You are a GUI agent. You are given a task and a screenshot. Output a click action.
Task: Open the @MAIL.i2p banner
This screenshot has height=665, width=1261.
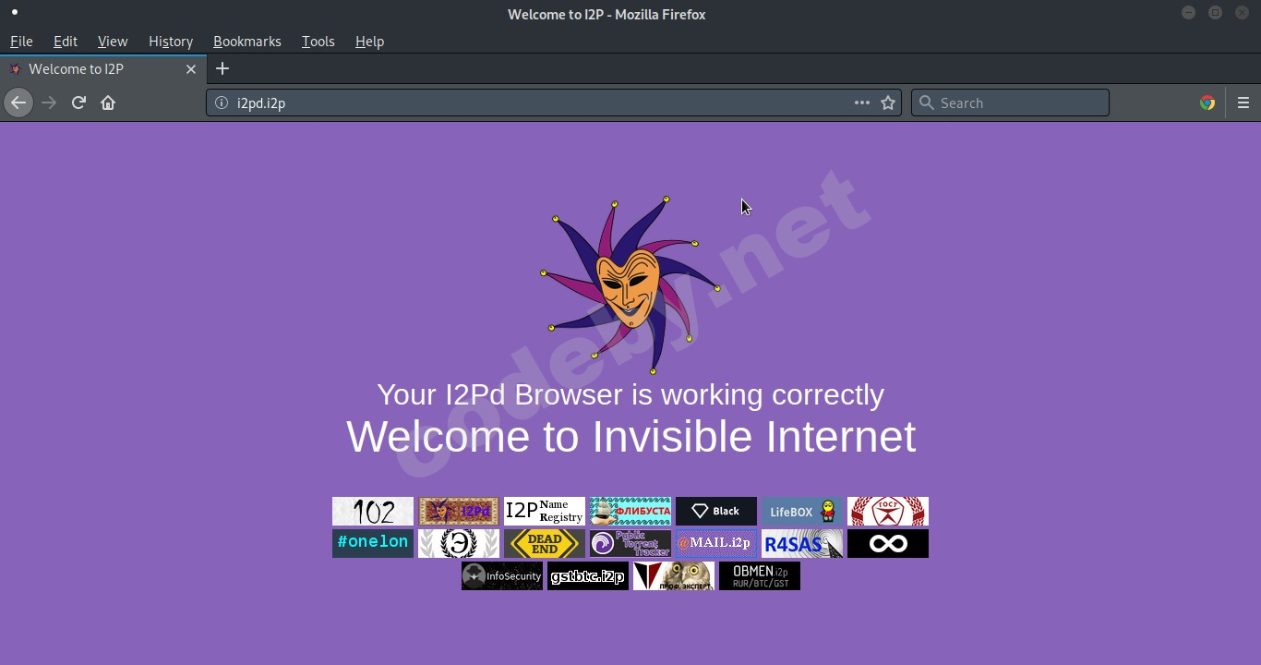(x=716, y=543)
